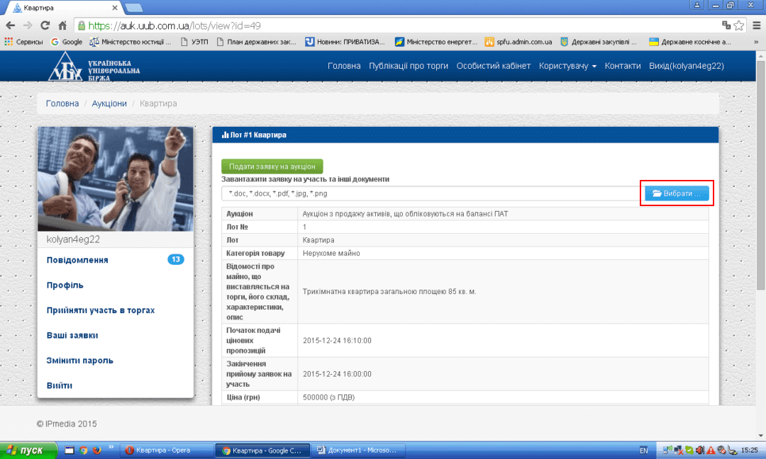Click the Аукціони breadcrumb link
766x459 pixels.
click(x=109, y=103)
